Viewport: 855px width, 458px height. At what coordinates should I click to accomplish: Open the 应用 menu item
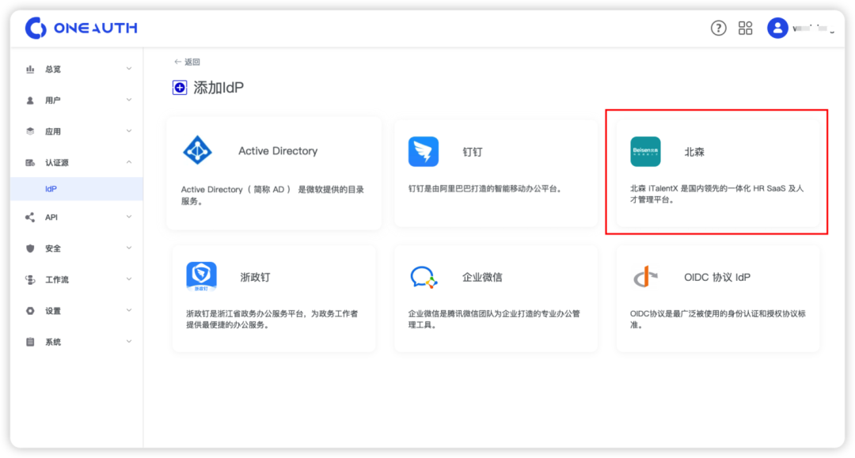pos(77,131)
